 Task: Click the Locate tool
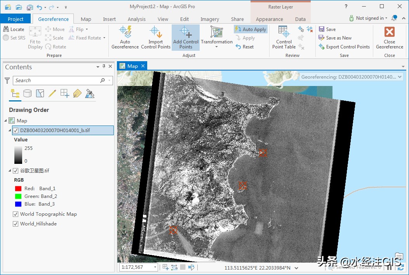point(14,29)
